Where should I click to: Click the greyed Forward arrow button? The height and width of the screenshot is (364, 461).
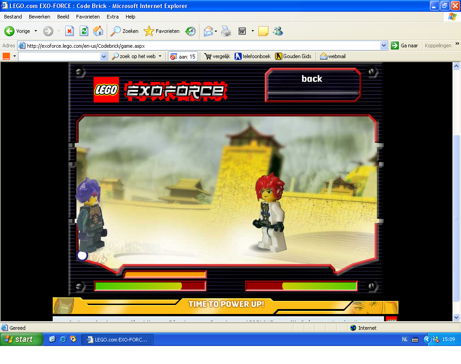click(x=48, y=31)
